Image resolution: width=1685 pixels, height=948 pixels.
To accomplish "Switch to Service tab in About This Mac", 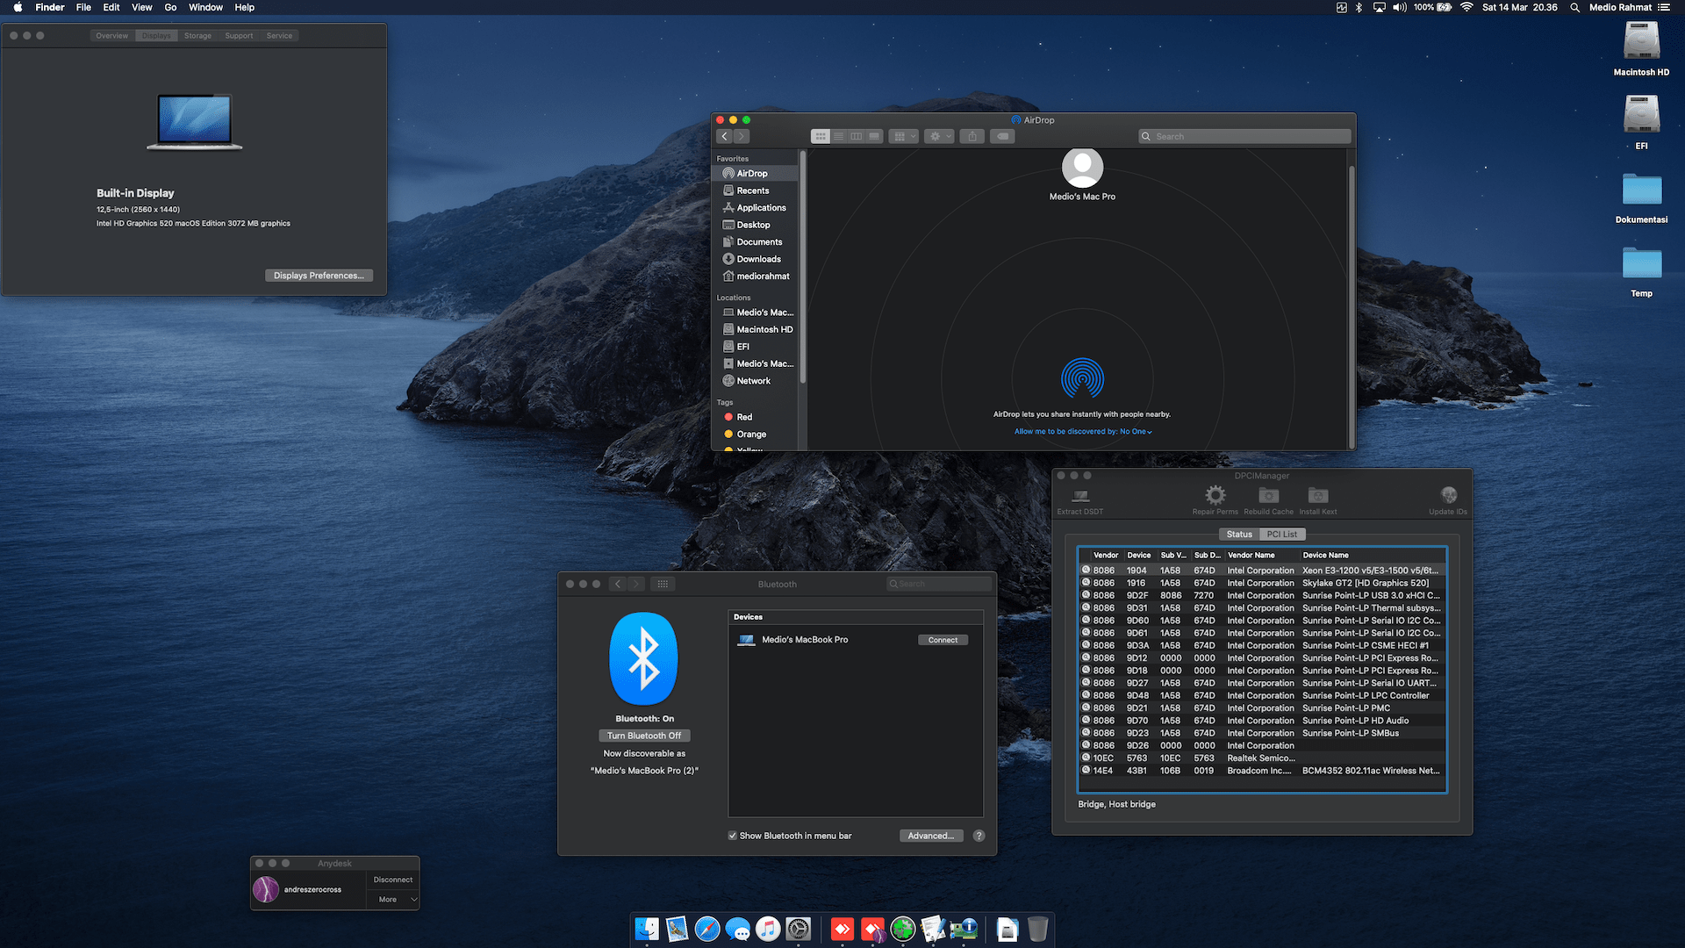I will (279, 36).
